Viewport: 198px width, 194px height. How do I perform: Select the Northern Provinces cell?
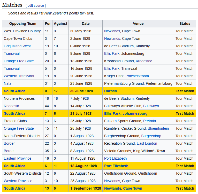tap(23, 98)
